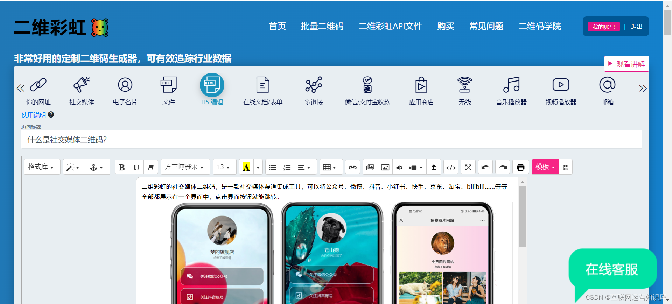
Task: Insert unordered bullet list
Action: click(x=273, y=167)
